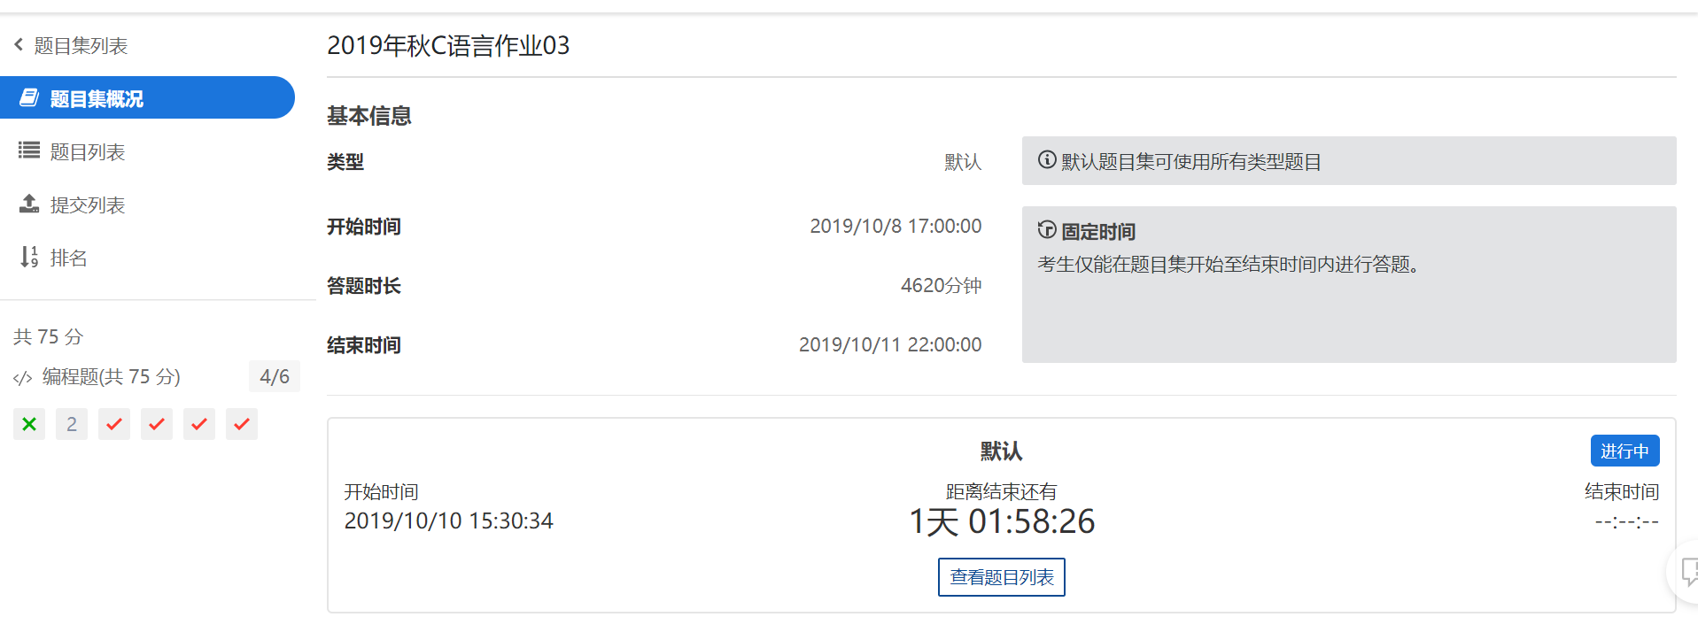Click the list icon beside 题目列表
The height and width of the screenshot is (617, 1698).
tap(29, 150)
